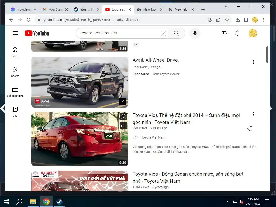Click the page vertical scrollbar thumb

tap(267, 54)
